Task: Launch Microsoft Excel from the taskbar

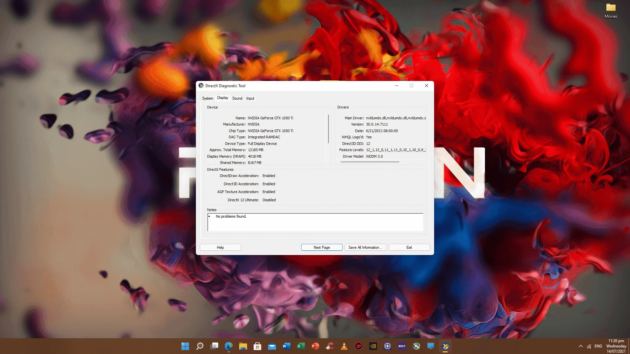Action: [x=301, y=346]
